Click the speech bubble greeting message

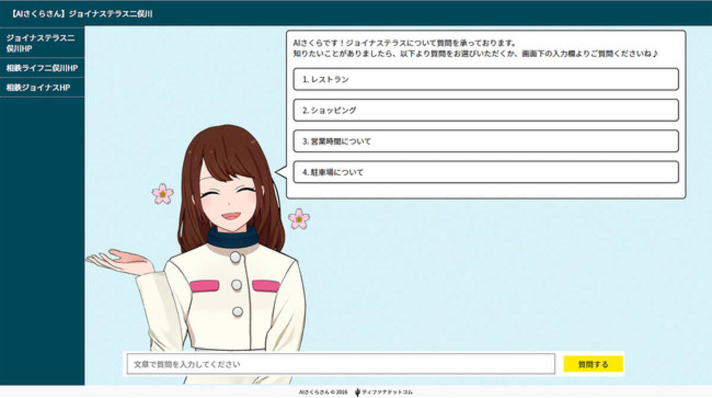point(478,48)
